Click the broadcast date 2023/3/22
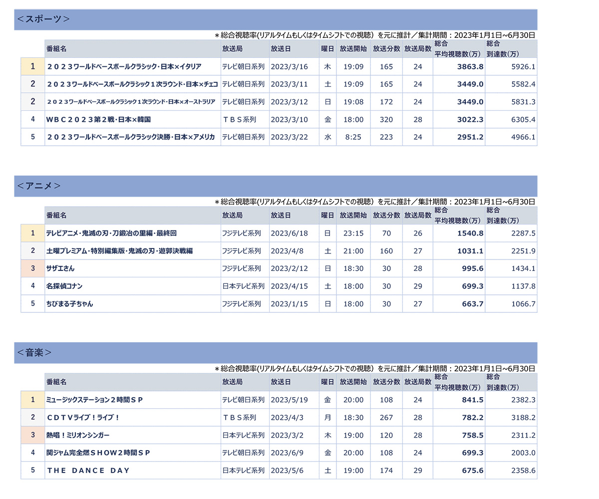The image size is (599, 499). click(290, 137)
